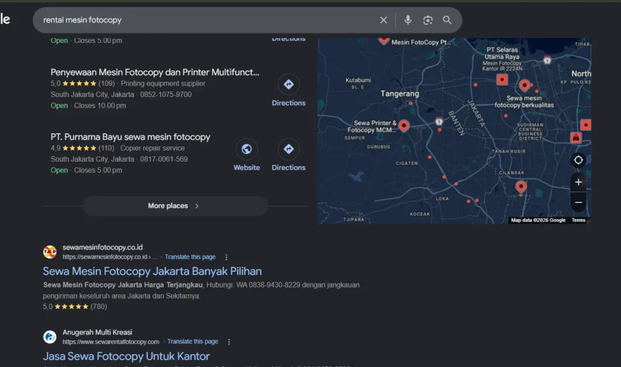Open sewamesinfotocopy.co.id site favicon

(x=50, y=252)
